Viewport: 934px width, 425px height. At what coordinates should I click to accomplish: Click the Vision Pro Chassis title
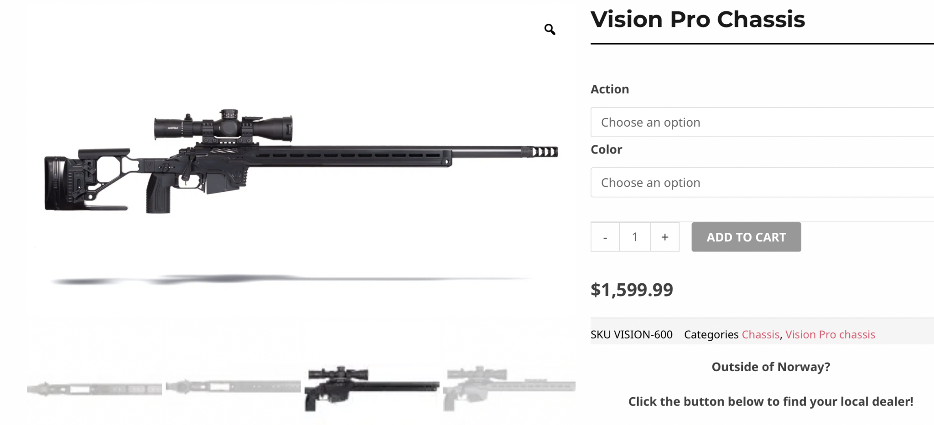click(x=697, y=20)
